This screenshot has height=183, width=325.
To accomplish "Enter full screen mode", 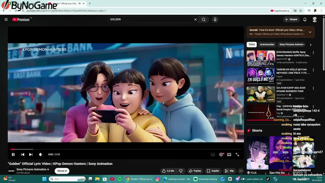I will (x=237, y=155).
